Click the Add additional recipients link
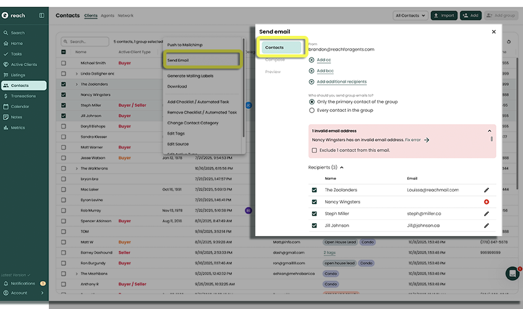 [x=341, y=82]
